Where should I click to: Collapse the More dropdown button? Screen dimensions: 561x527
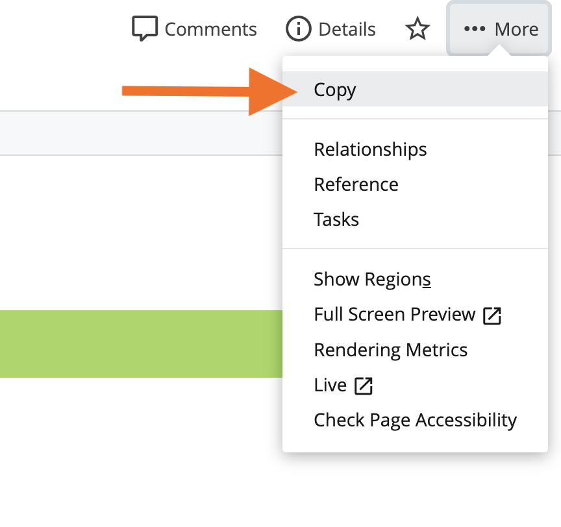tap(499, 29)
